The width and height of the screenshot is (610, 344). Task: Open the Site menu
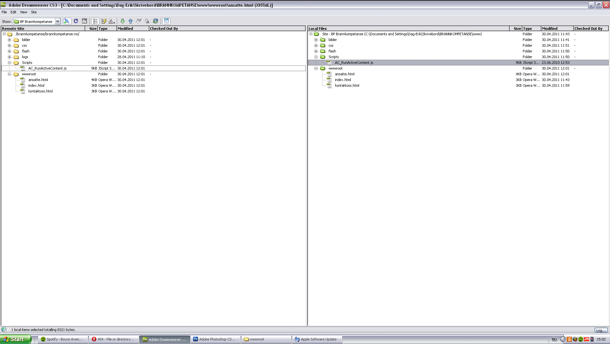coord(34,12)
